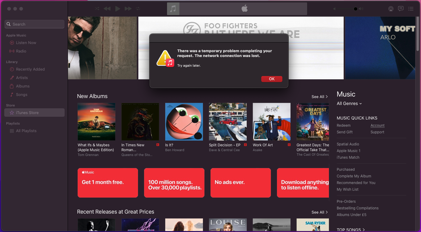The width and height of the screenshot is (421, 232).
Task: Open the Up Next queue list
Action: (411, 9)
